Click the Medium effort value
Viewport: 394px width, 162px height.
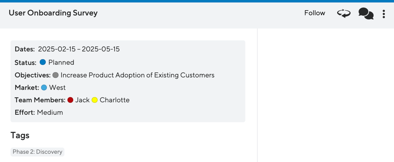click(x=50, y=112)
